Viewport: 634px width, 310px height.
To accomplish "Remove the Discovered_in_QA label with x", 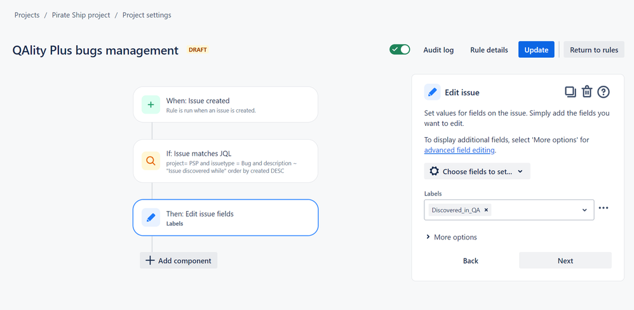I will pyautogui.click(x=486, y=210).
